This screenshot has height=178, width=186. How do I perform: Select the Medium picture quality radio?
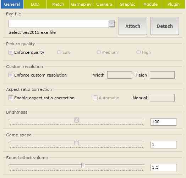(98, 52)
